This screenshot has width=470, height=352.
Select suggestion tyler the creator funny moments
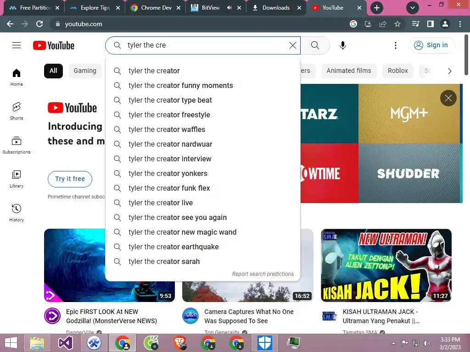[202, 86]
